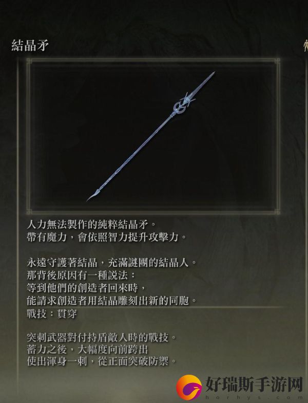Viewport: 308px width, 403px height.
Task: Select the 結晶矛 item title
Action: coord(30,45)
